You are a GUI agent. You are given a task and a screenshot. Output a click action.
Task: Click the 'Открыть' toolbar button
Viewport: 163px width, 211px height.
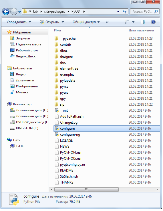[x=49, y=22]
